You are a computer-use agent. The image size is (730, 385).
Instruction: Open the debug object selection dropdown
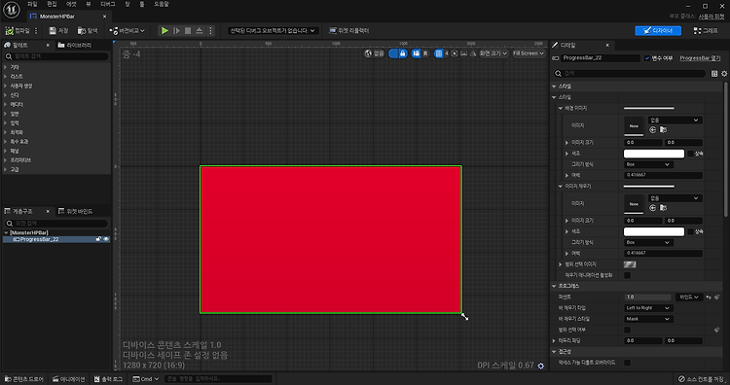point(273,31)
